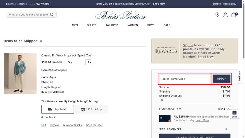Click Move to Wishlist link
The image size is (245, 138).
(x=73, y=125)
